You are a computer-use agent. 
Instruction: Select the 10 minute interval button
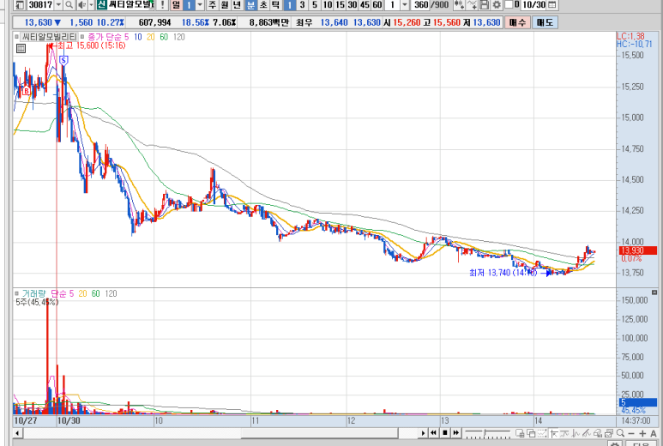pyautogui.click(x=328, y=4)
